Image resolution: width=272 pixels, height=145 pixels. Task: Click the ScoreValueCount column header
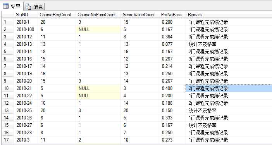point(140,15)
